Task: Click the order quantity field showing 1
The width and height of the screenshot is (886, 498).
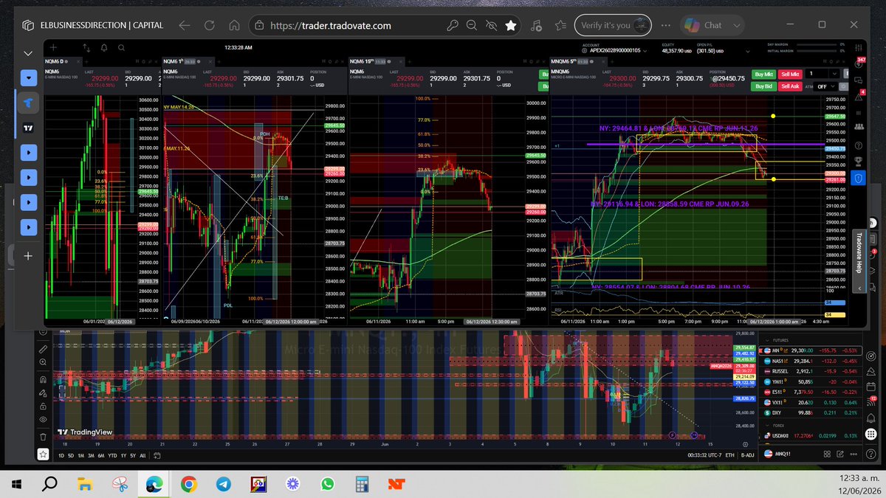Action: 817,74
